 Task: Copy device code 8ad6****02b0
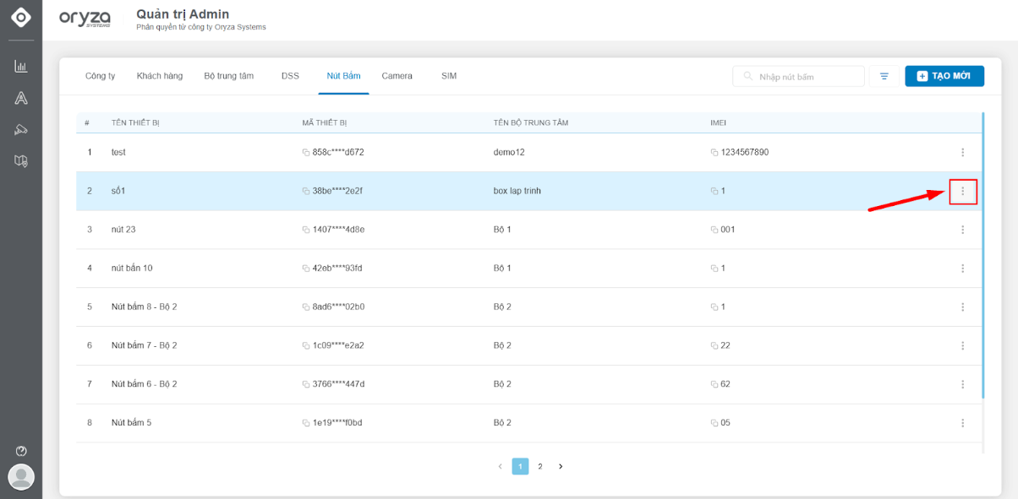click(x=306, y=307)
